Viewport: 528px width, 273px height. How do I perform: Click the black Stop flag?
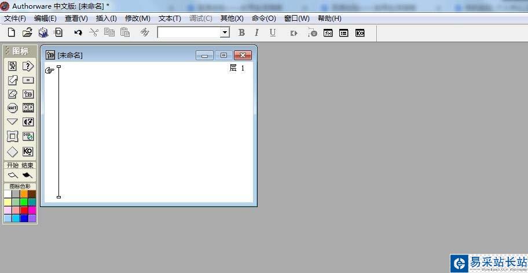point(28,175)
